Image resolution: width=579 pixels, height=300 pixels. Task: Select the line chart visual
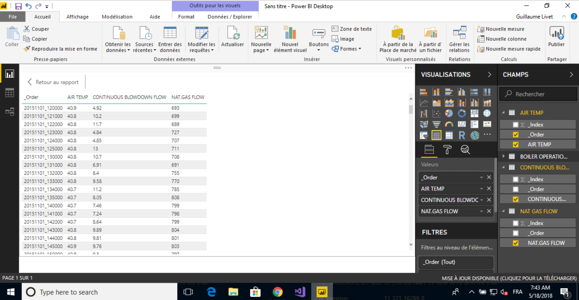coord(424,103)
